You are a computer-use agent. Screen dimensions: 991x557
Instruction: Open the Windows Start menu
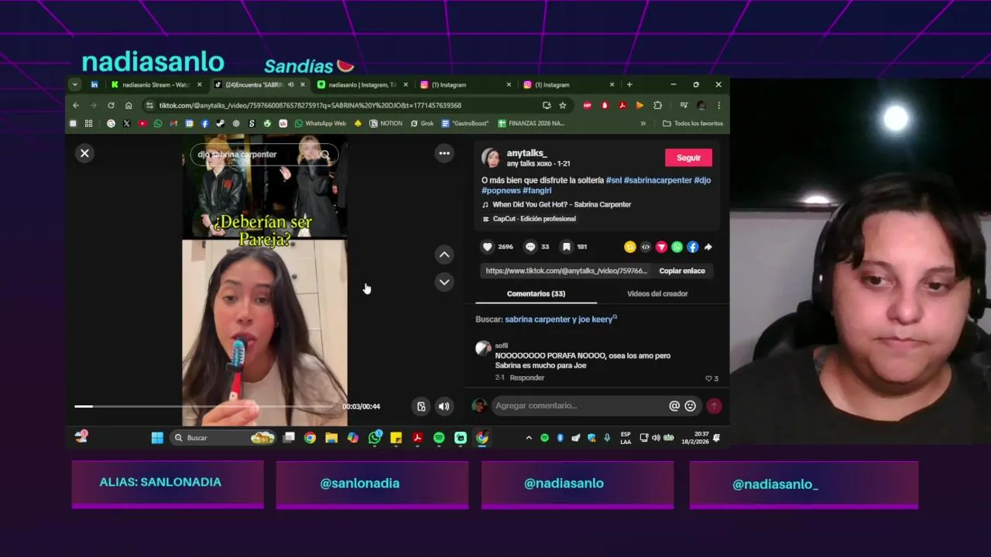click(157, 438)
